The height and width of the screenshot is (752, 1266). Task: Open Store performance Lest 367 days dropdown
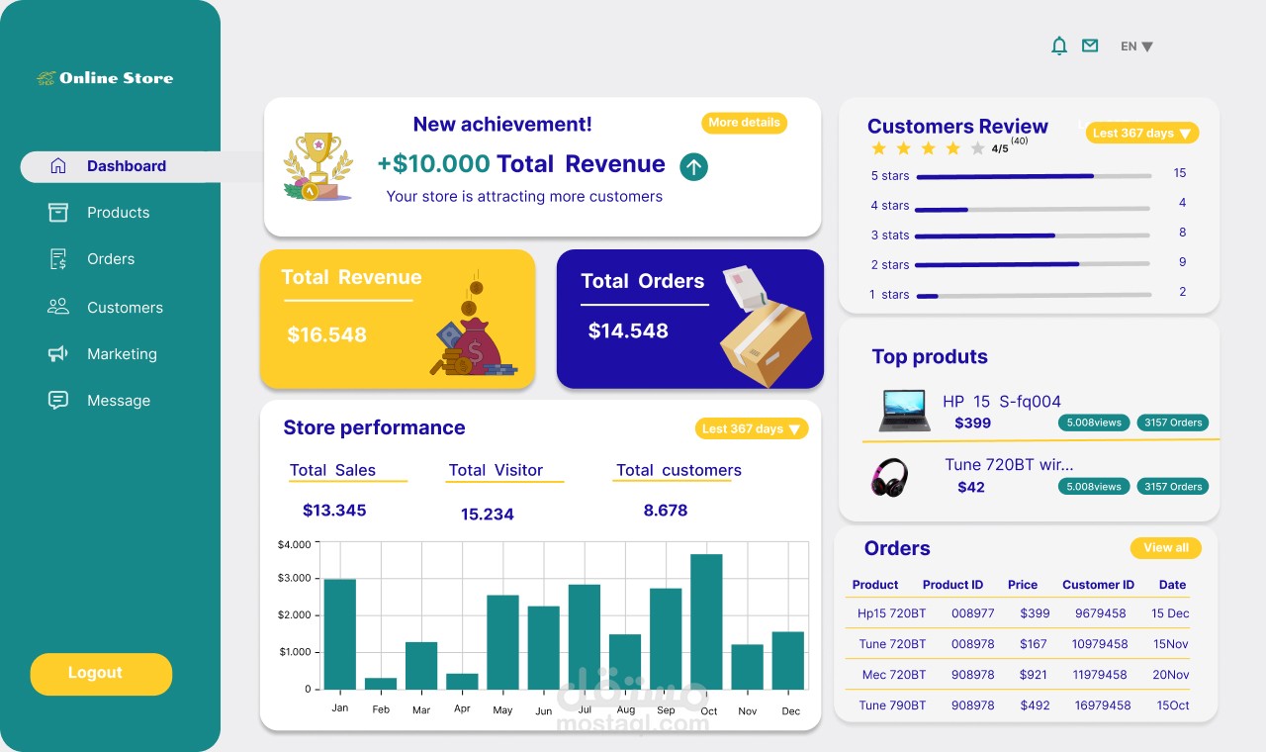click(752, 428)
